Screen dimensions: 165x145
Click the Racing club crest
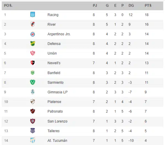(33, 15)
